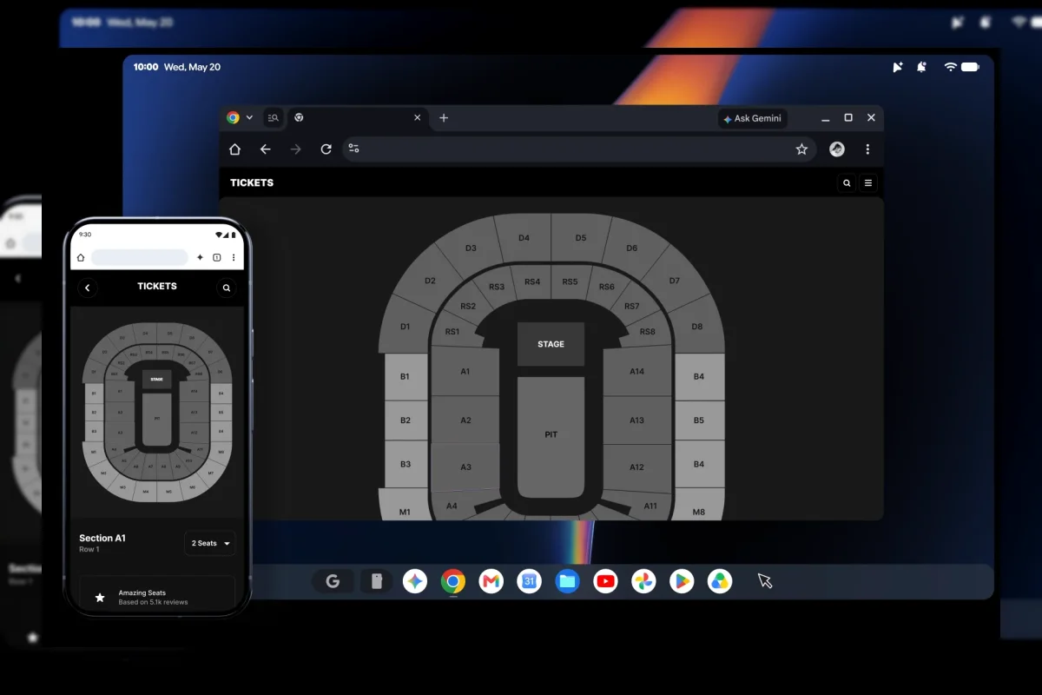Select section A13 on desktop seat map
This screenshot has height=695, width=1042.
(637, 420)
